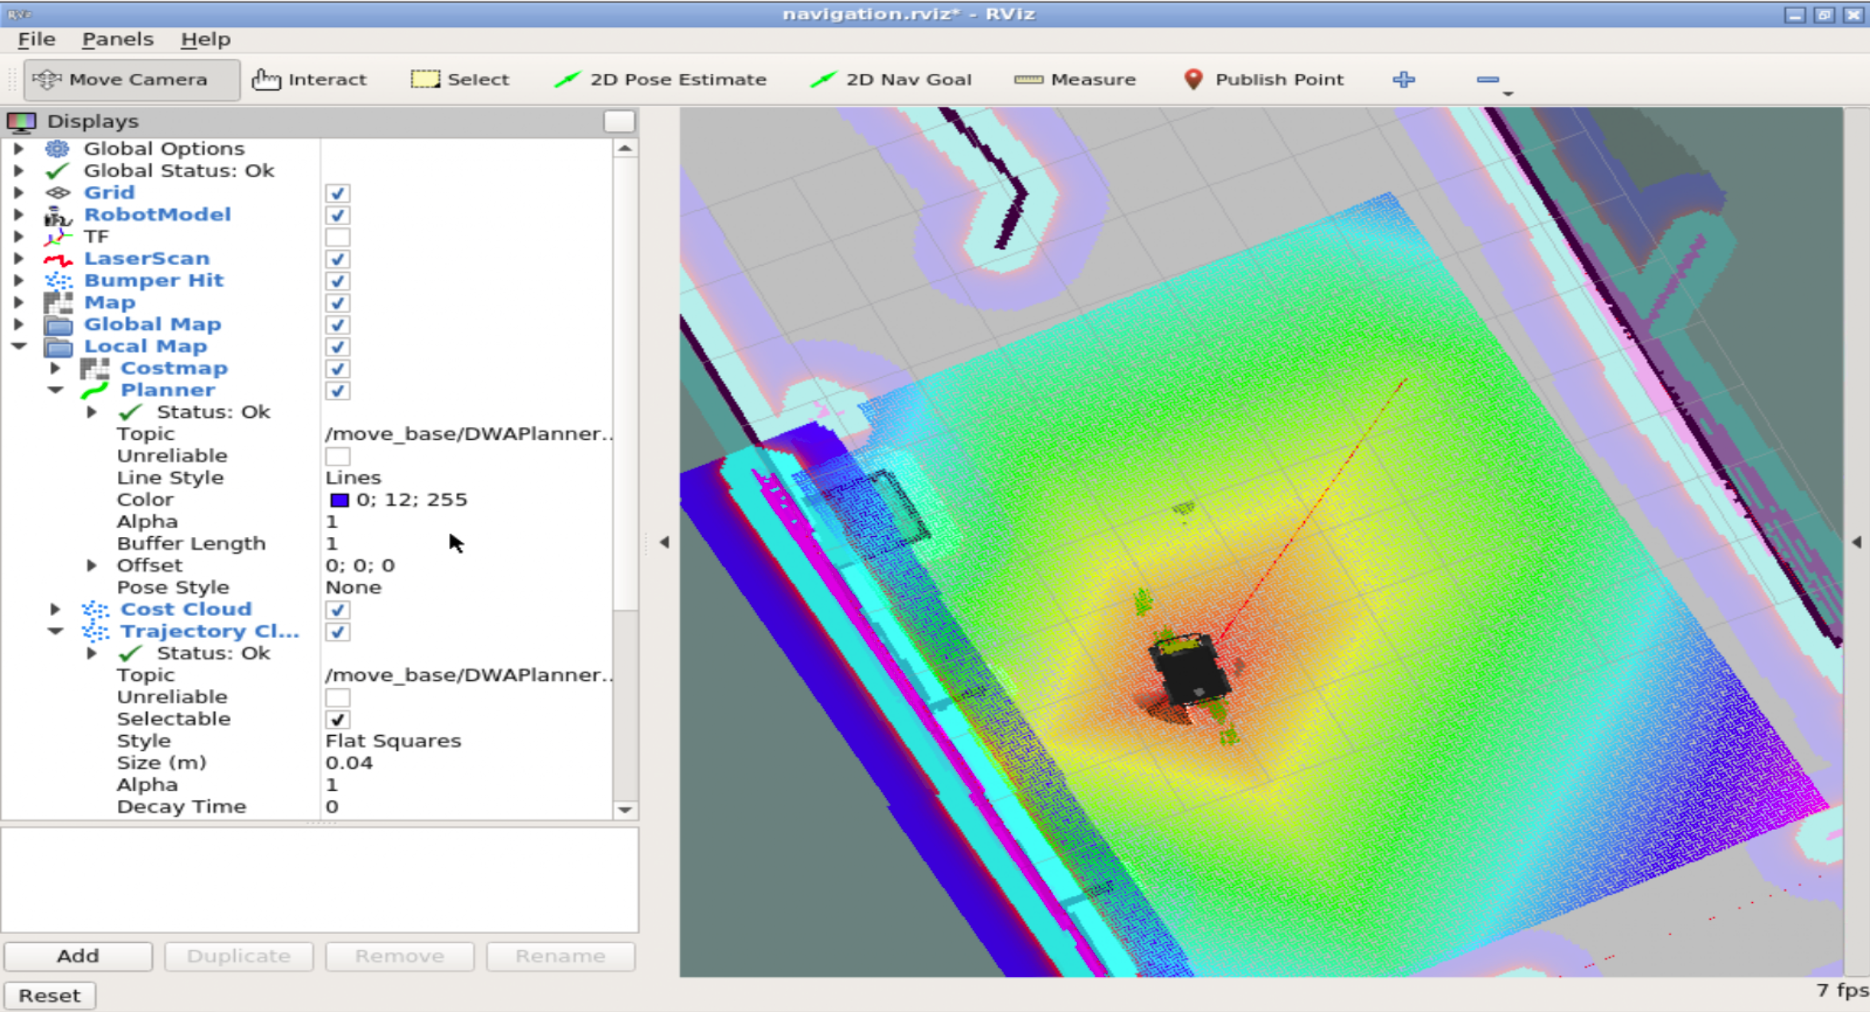
Task: Collapse the Local Map group
Action: pos(18,346)
